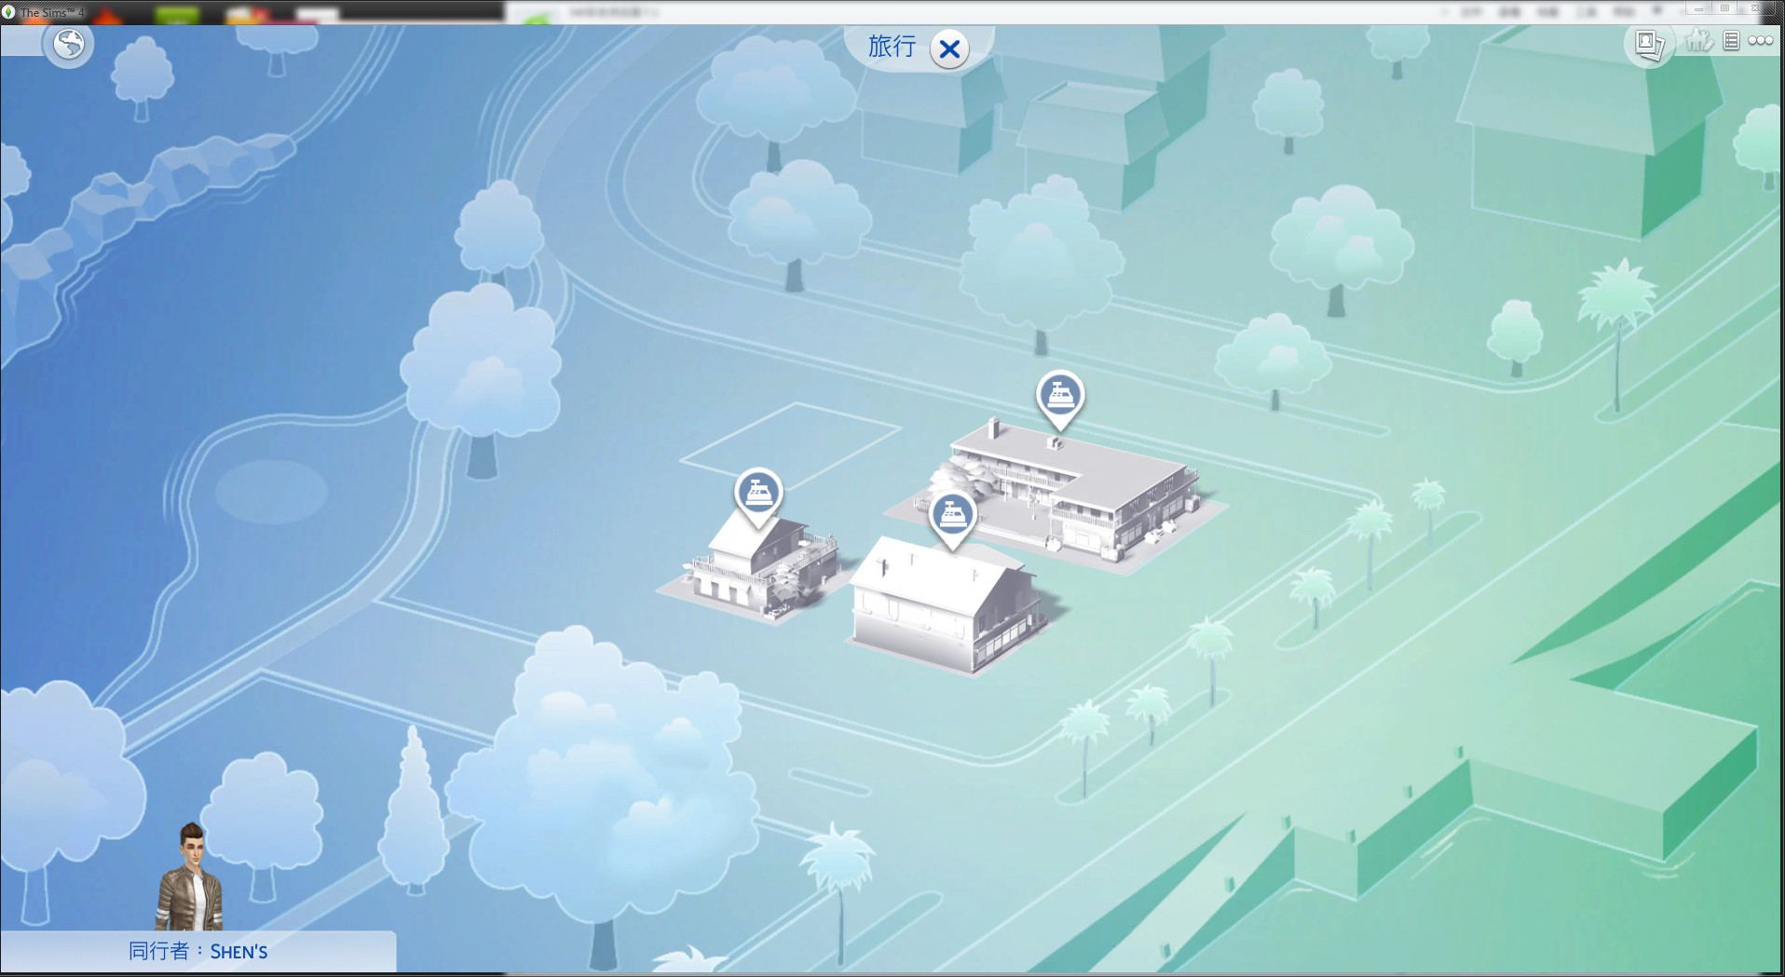
Task: Click the center white house on the map
Action: click(x=952, y=604)
